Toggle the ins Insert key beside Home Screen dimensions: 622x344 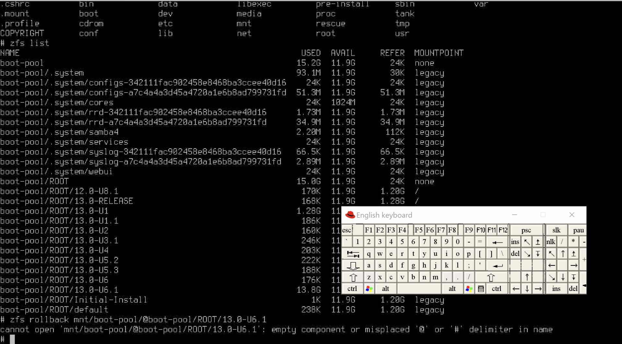pos(515,242)
